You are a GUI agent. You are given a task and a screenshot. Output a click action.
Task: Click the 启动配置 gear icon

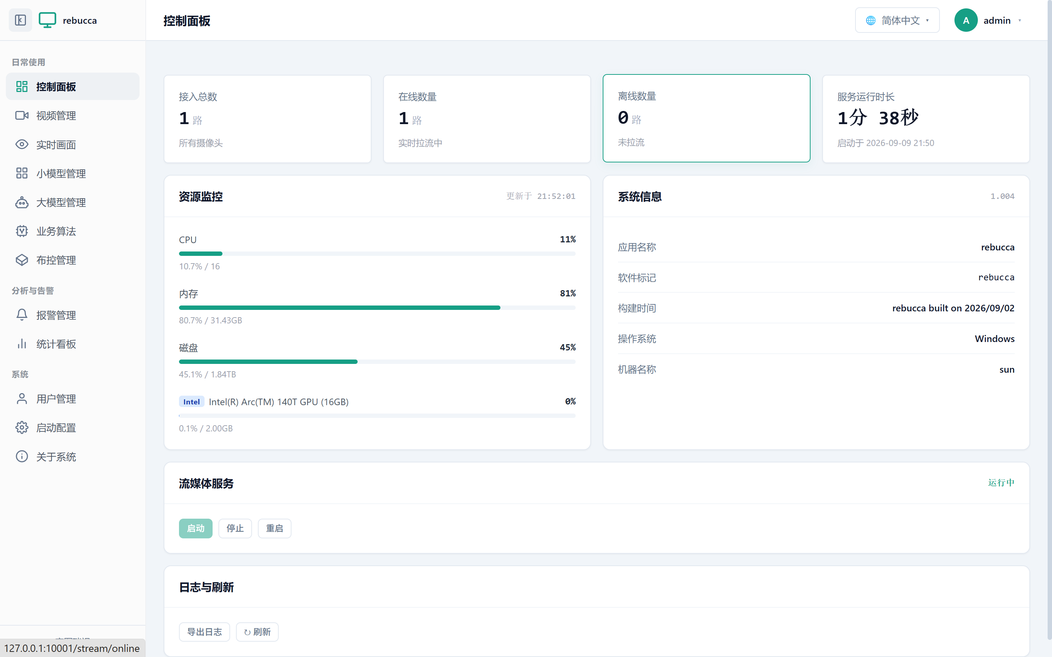point(22,427)
